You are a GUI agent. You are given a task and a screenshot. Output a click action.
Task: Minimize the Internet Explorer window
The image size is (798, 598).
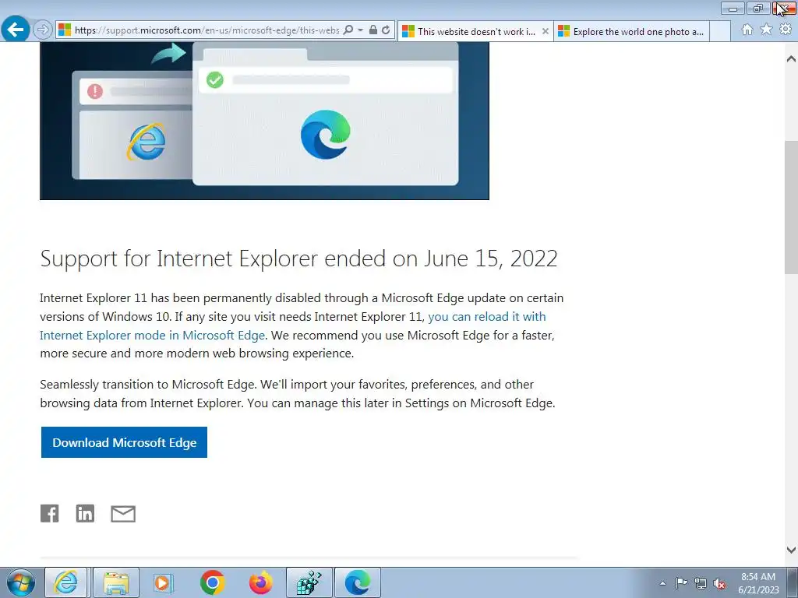pos(733,8)
